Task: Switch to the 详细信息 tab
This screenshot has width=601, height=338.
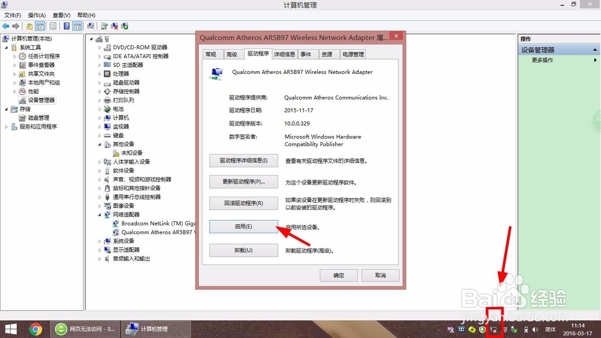Action: [x=284, y=54]
